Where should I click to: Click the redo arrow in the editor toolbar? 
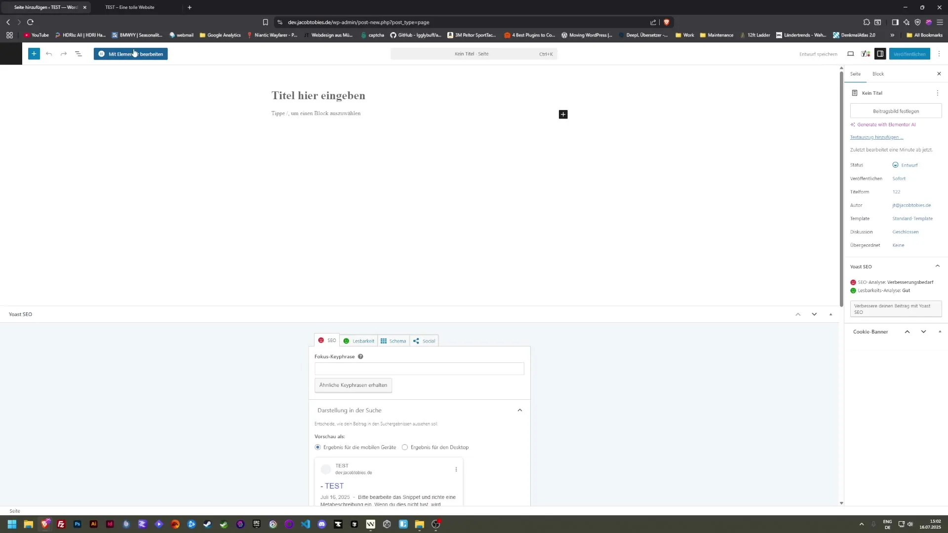pyautogui.click(x=63, y=54)
